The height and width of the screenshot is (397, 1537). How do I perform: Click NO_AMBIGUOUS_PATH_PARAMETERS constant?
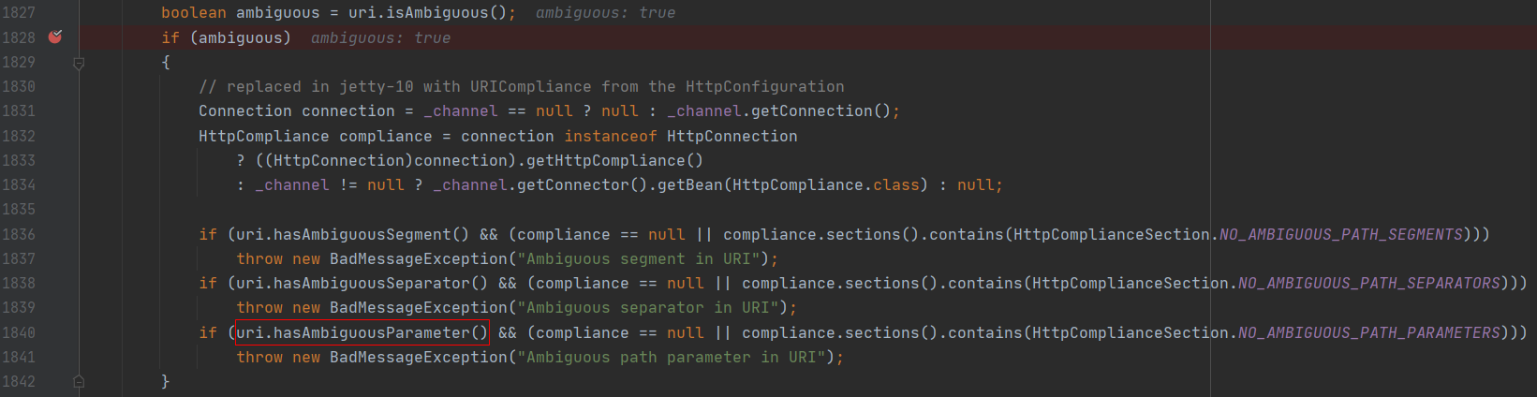[x=1368, y=332]
